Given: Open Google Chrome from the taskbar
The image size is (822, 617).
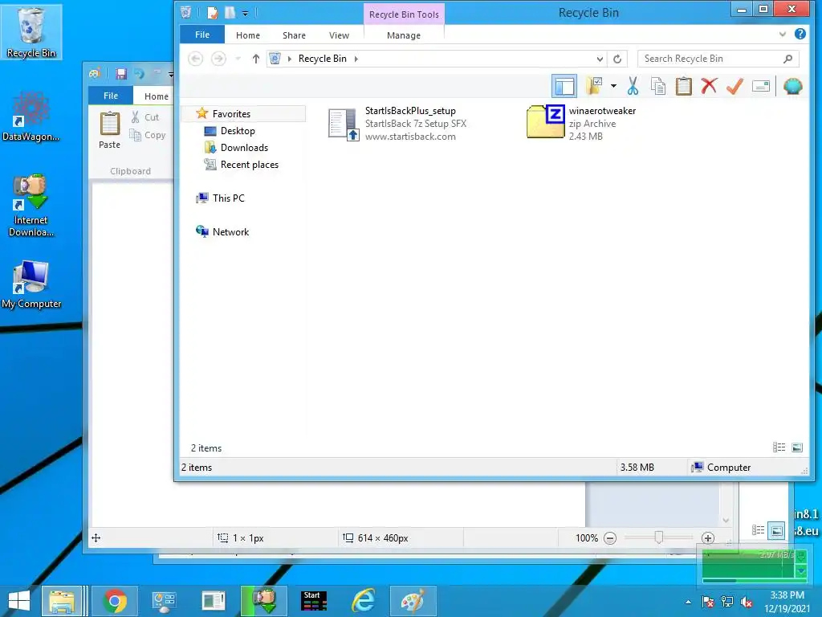Looking at the screenshot, I should pos(115,601).
